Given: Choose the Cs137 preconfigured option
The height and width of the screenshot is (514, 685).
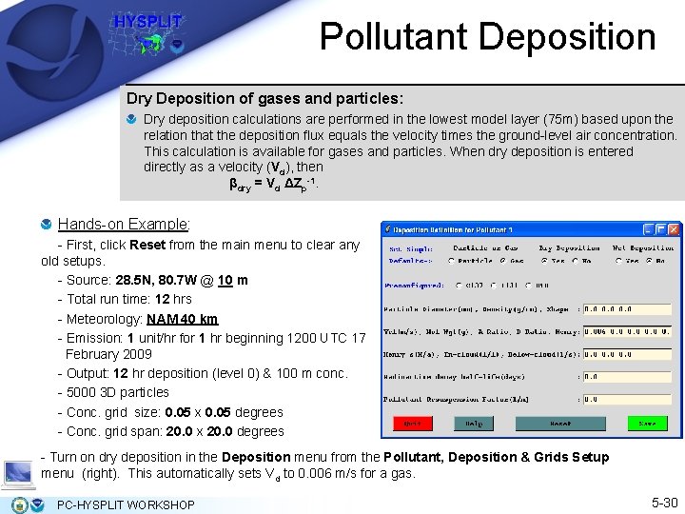Looking at the screenshot, I should pyautogui.click(x=459, y=286).
